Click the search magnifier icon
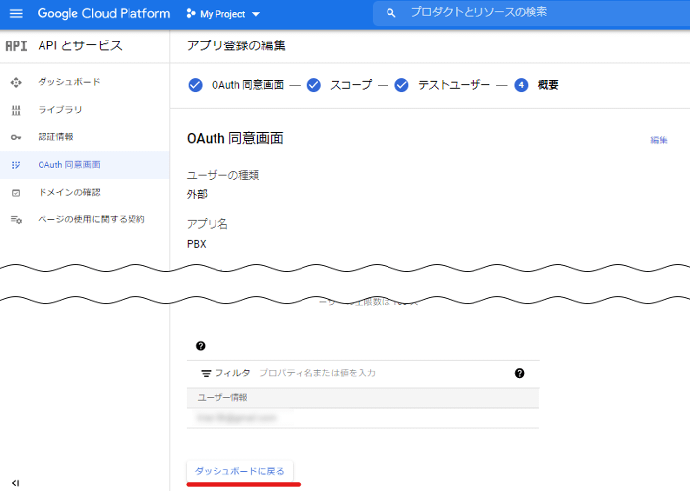 (390, 13)
